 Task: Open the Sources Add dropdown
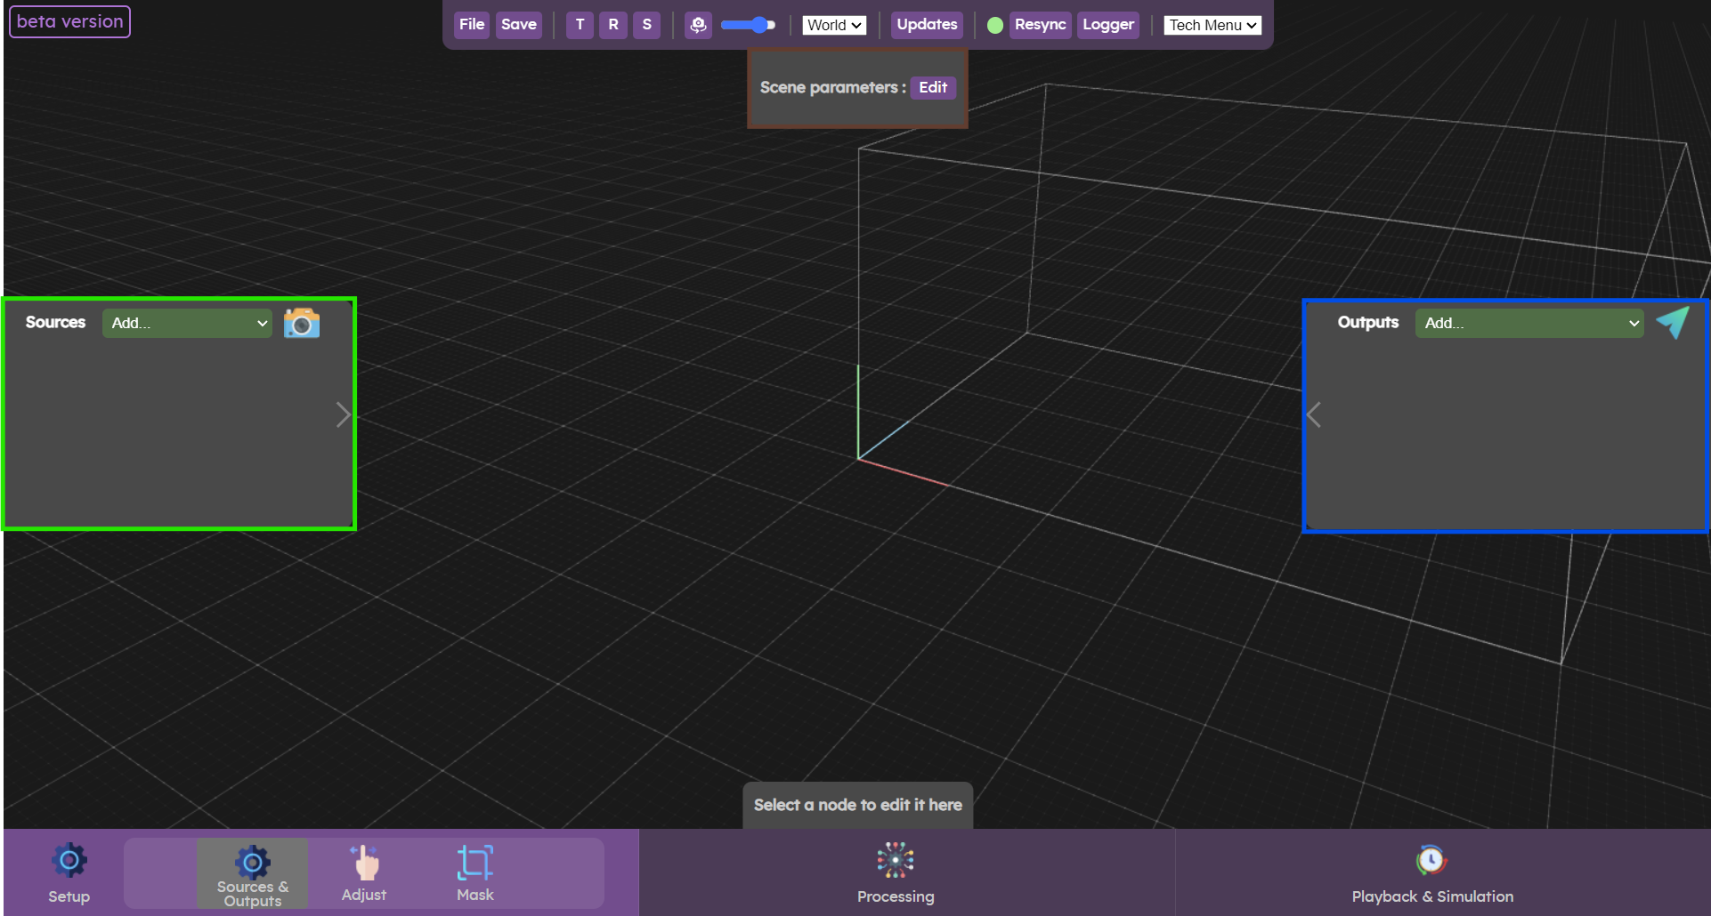[x=186, y=323]
